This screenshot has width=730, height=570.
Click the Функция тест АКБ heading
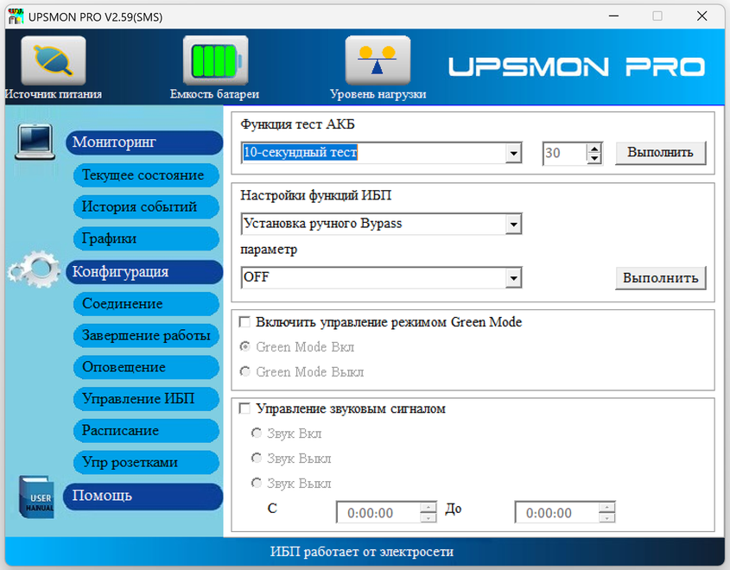tap(297, 124)
